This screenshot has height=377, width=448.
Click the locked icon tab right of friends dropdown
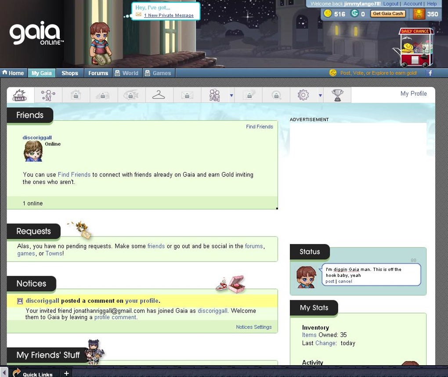[x=249, y=95]
